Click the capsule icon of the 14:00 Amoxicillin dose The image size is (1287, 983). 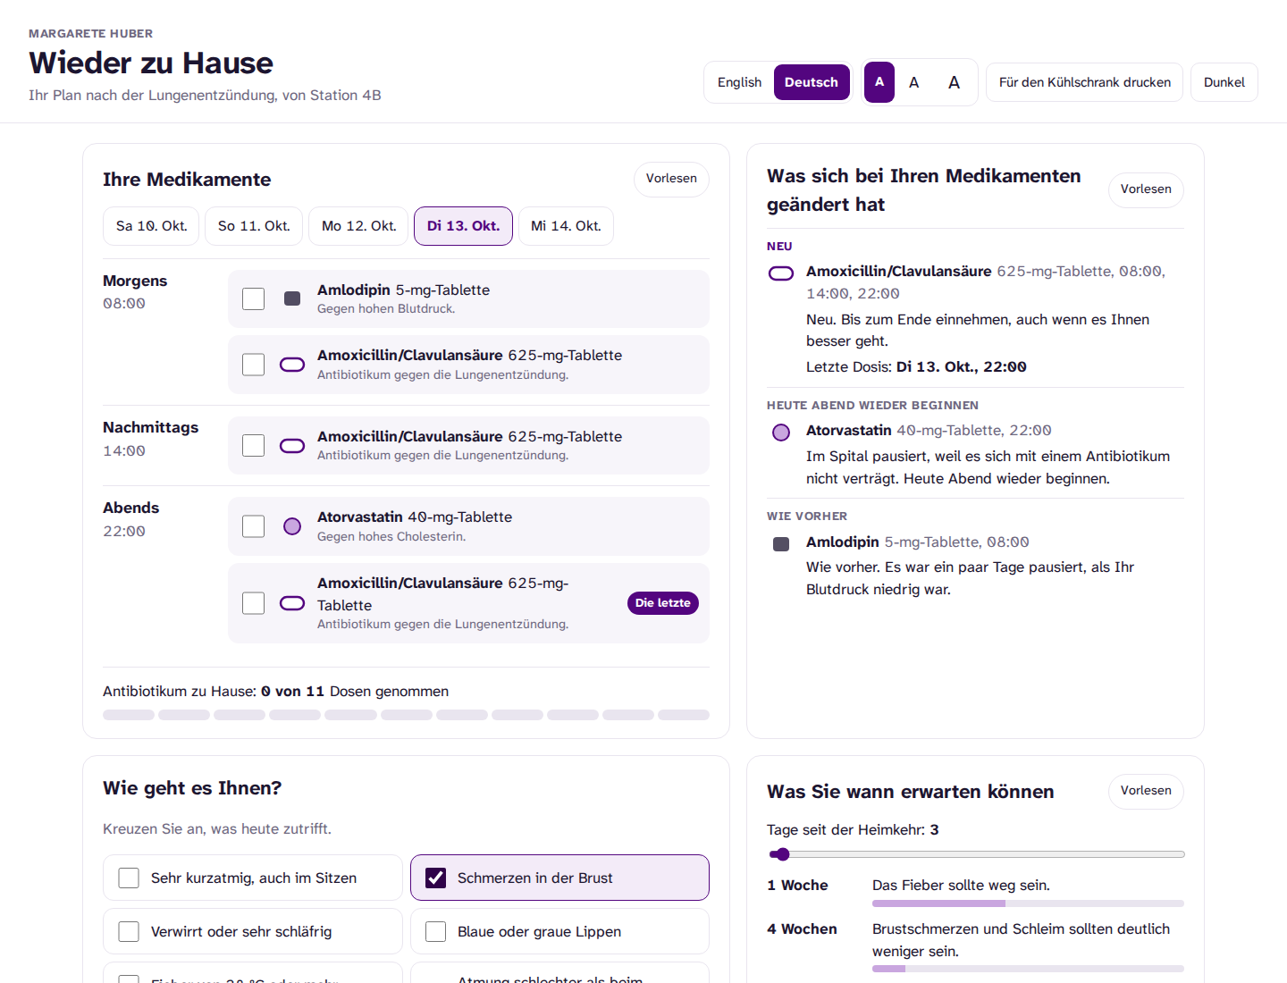[x=292, y=446]
